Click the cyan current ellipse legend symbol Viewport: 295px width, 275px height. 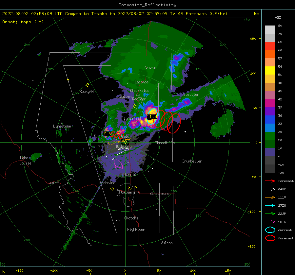click(x=270, y=230)
